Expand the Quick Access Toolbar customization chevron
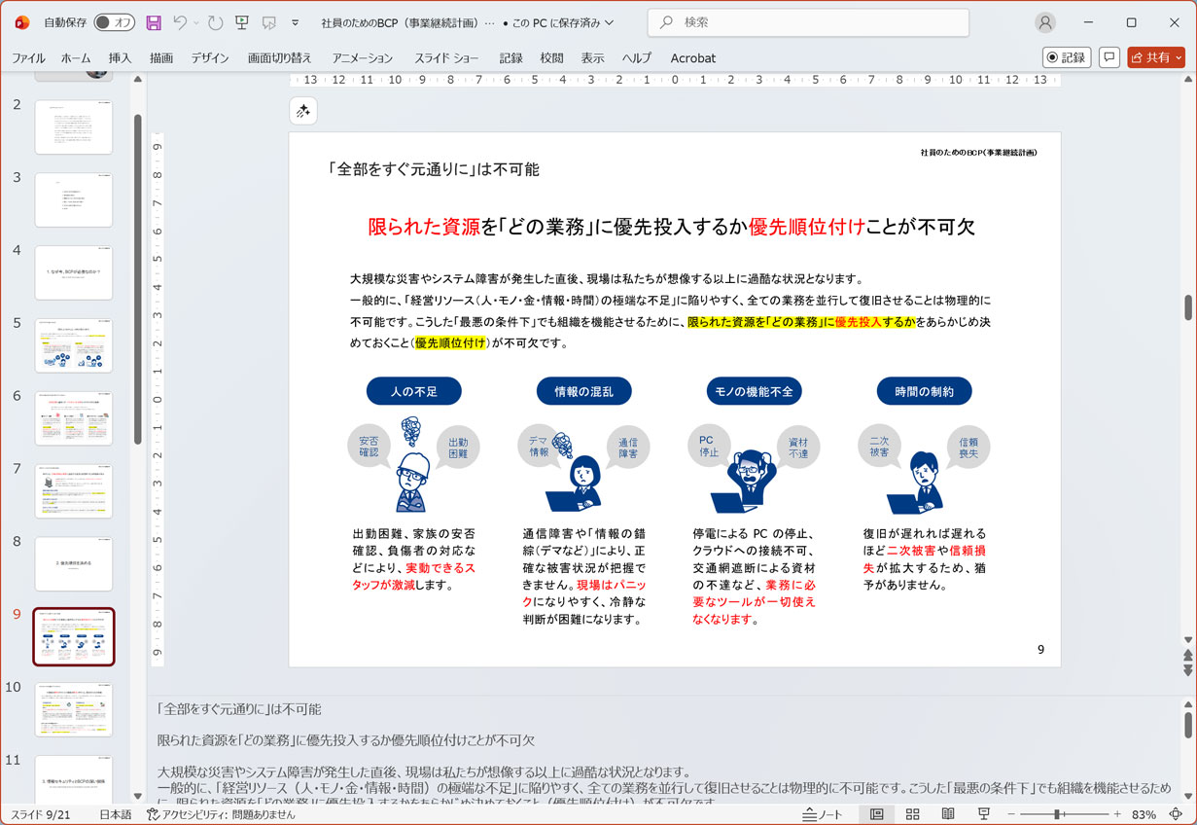This screenshot has height=825, width=1197. (296, 22)
